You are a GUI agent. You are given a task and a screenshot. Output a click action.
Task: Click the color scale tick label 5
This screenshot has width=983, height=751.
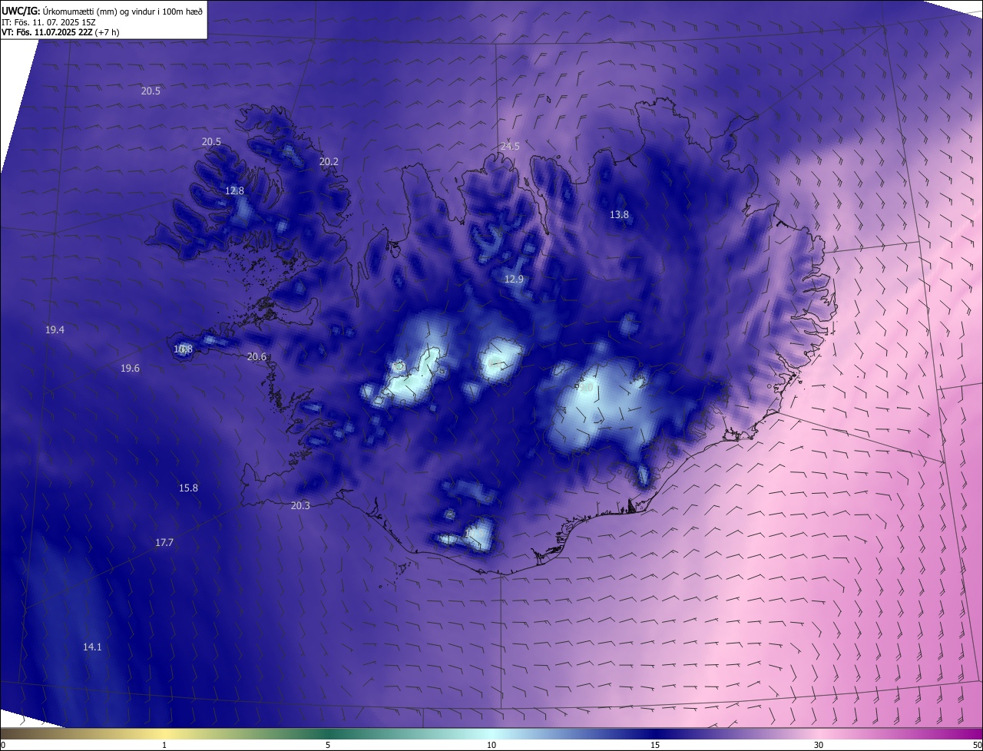tap(328, 745)
